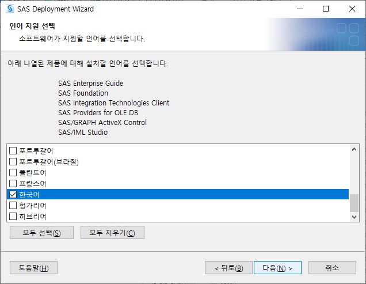Image resolution: width=366 pixels, height=284 pixels.
Task: Check the 포르투갈어 language checkbox
Action: [13, 151]
